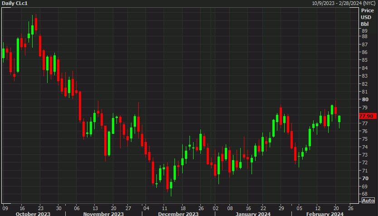The image size is (378, 216).
Task: Click the 69 price axis label
Action: coord(364,187)
